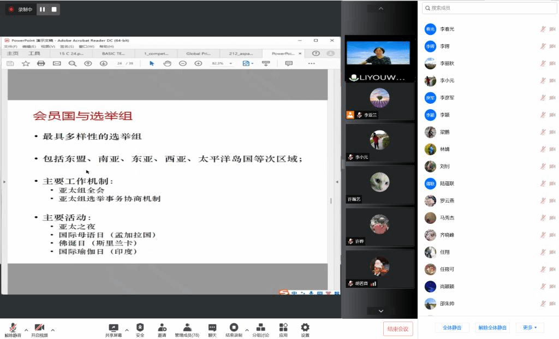The image size is (559, 339).
Task: Open the 主页 home tab
Action: pyautogui.click(x=13, y=53)
